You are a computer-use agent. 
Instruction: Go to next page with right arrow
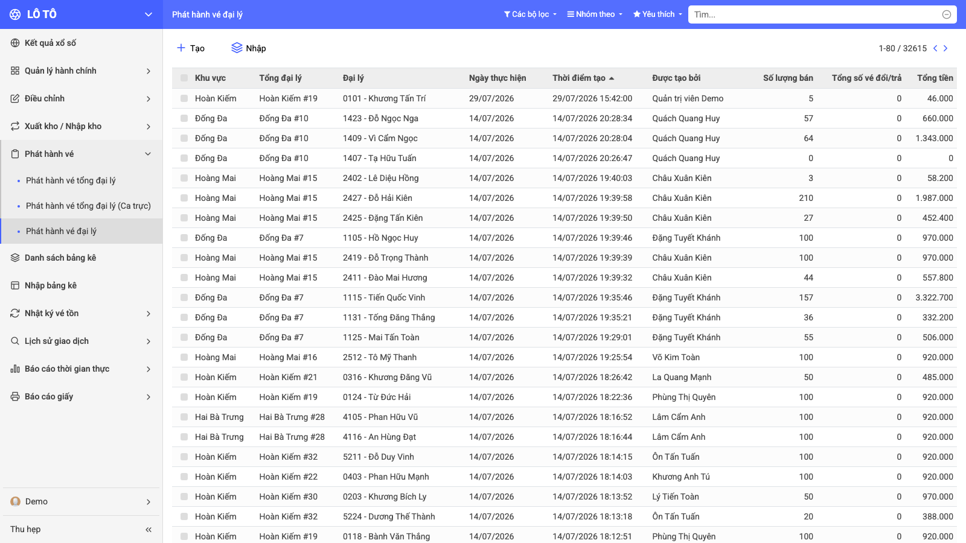coord(945,48)
